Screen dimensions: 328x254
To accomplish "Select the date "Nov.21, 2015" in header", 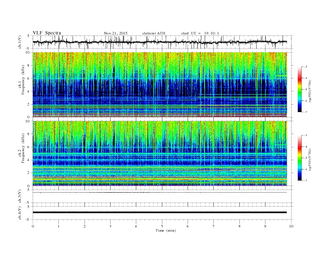I will pyautogui.click(x=116, y=33).
